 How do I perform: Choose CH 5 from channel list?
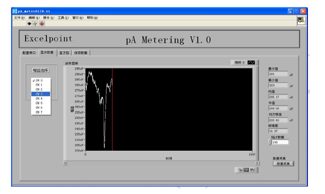41,103
